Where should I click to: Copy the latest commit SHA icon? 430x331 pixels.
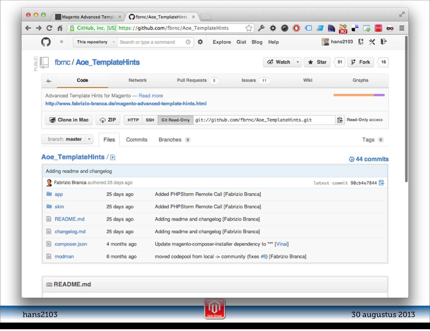[x=381, y=183]
